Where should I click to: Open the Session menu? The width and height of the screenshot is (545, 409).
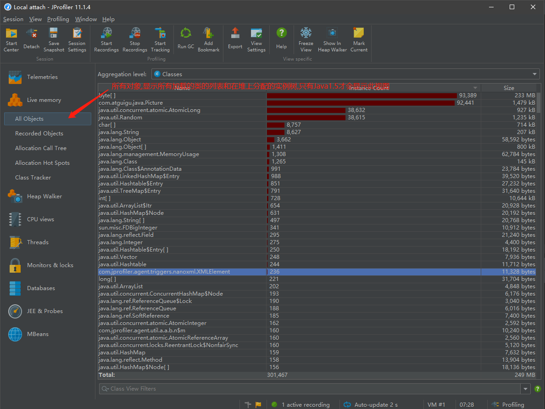click(13, 19)
